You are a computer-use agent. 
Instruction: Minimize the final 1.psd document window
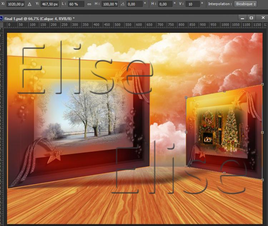click(x=242, y=18)
